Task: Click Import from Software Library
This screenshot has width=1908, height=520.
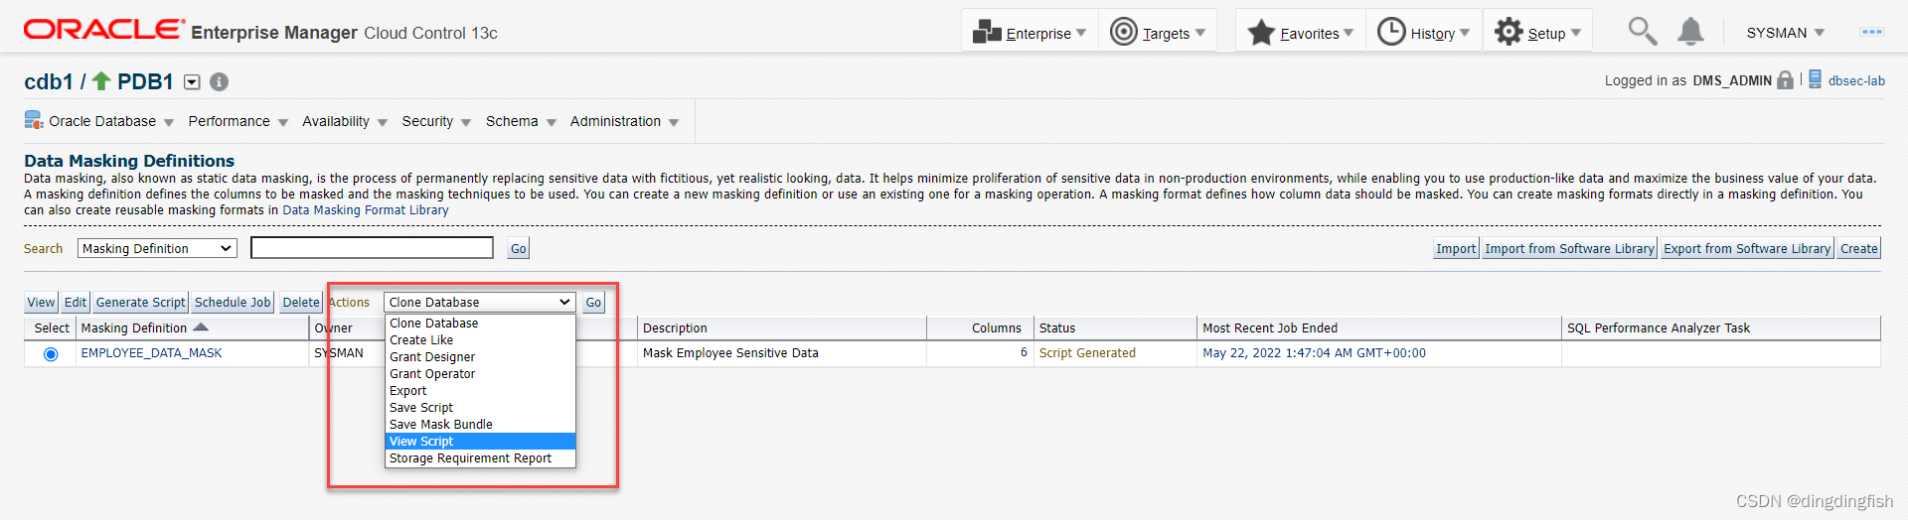Action: [1569, 249]
